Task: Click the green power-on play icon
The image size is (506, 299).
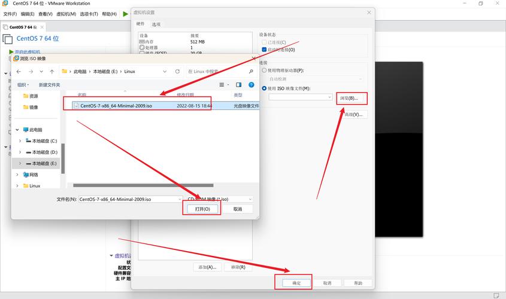Action: (125, 14)
